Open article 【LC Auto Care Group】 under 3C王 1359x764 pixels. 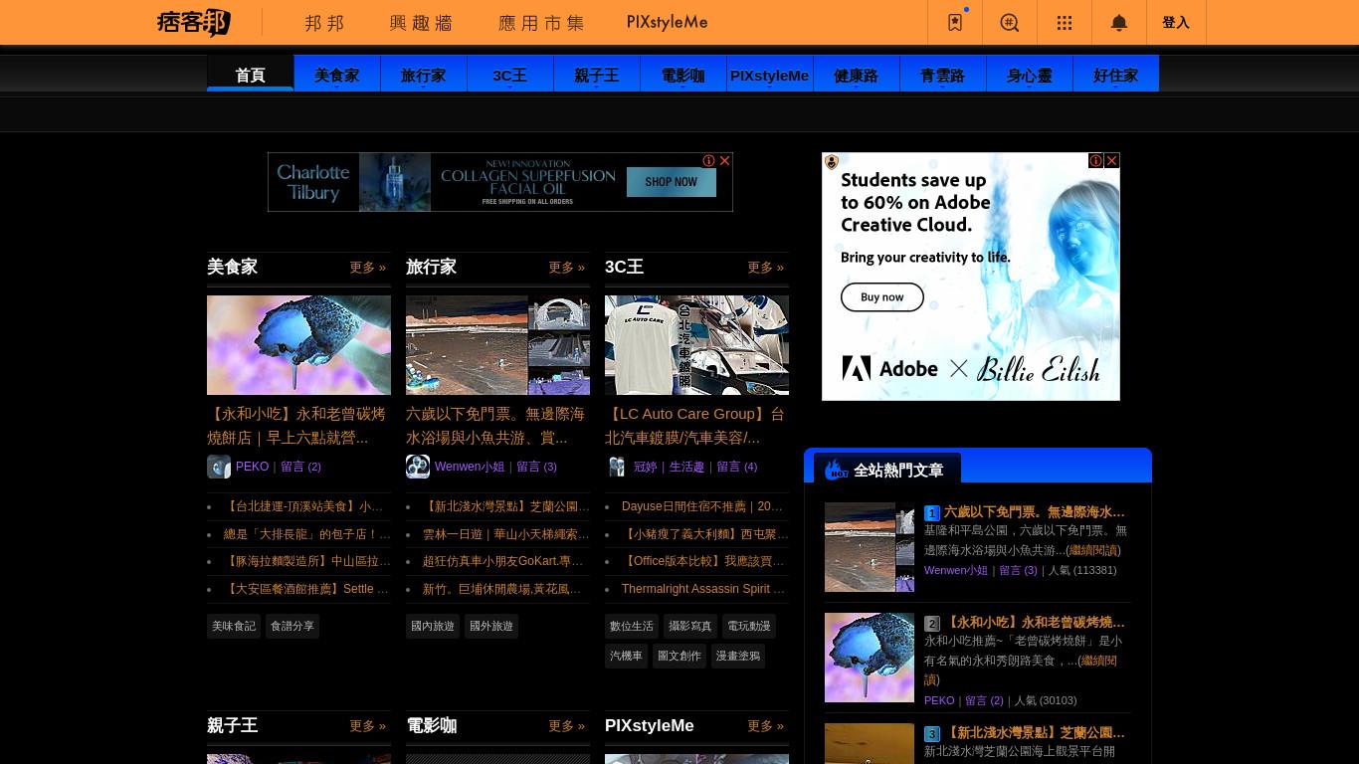[694, 426]
